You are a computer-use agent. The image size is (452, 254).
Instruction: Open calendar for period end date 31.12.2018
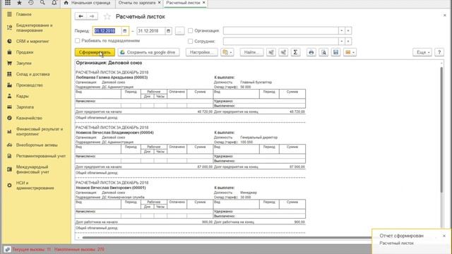(x=168, y=31)
